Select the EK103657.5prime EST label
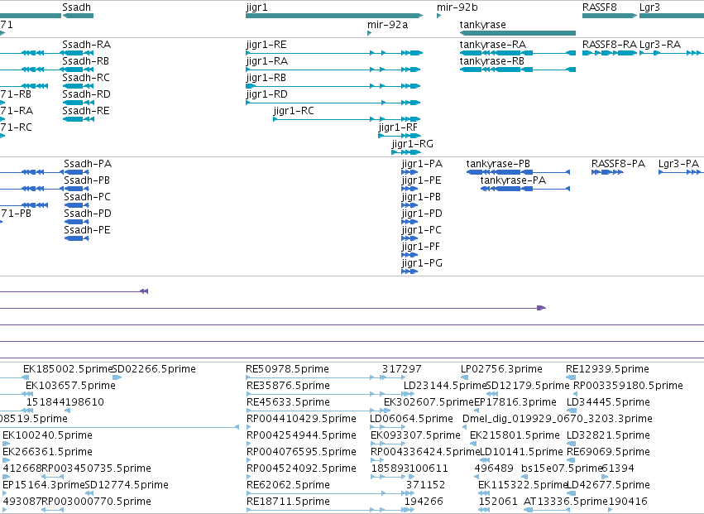704x514 pixels. [70, 386]
